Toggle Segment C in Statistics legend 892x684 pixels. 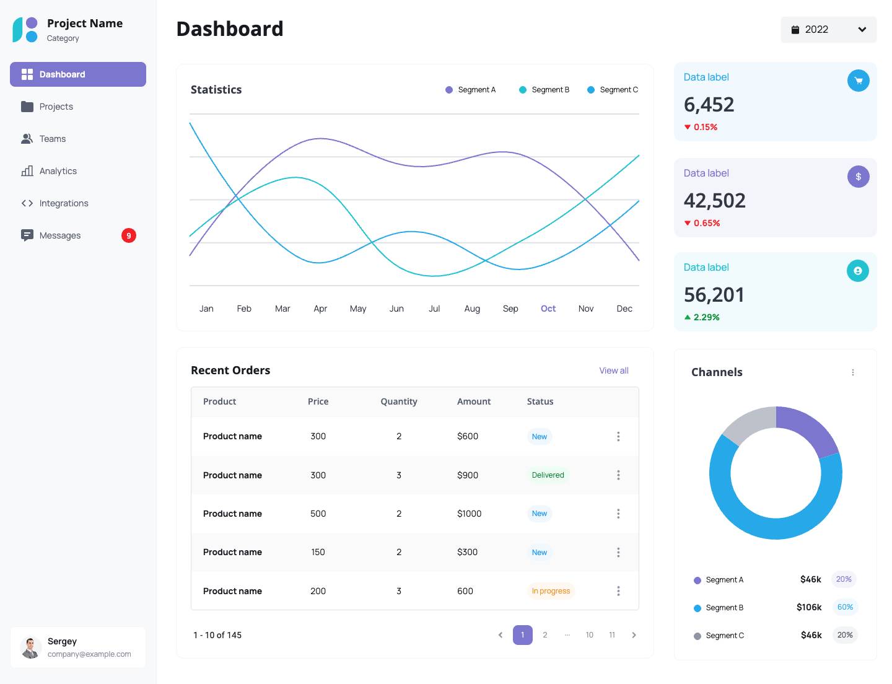612,90
